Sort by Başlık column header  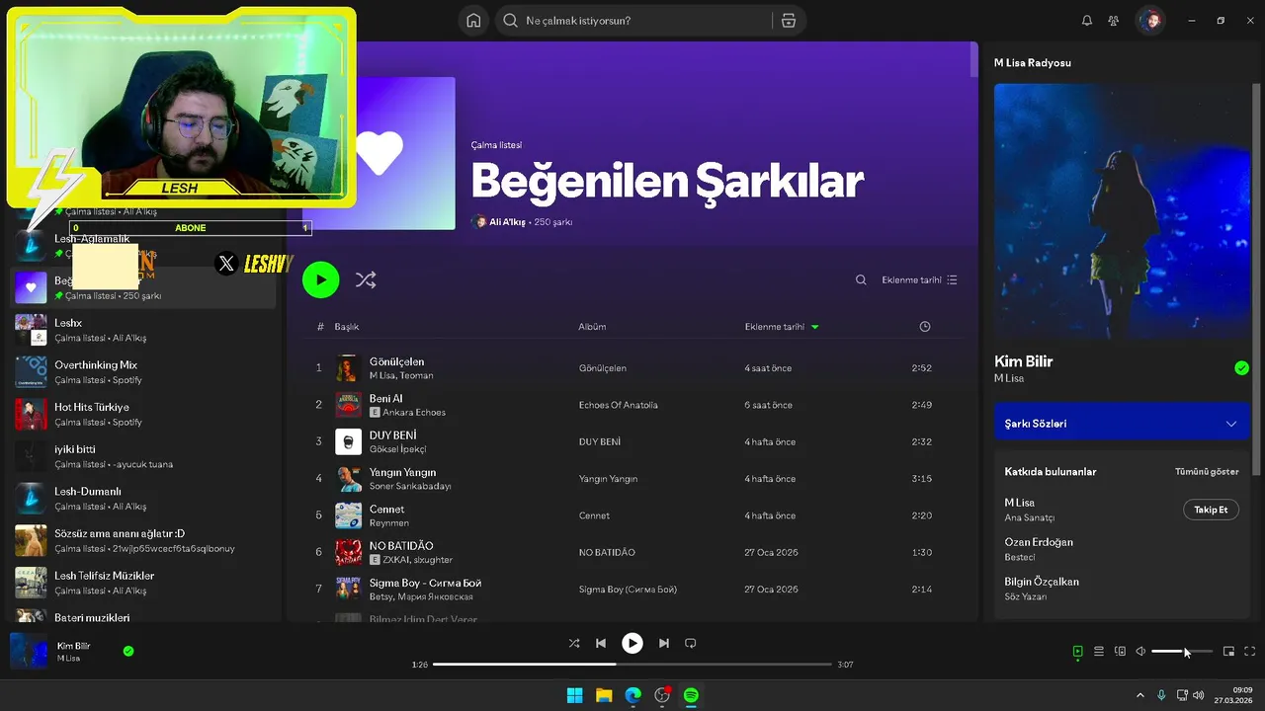point(347,327)
